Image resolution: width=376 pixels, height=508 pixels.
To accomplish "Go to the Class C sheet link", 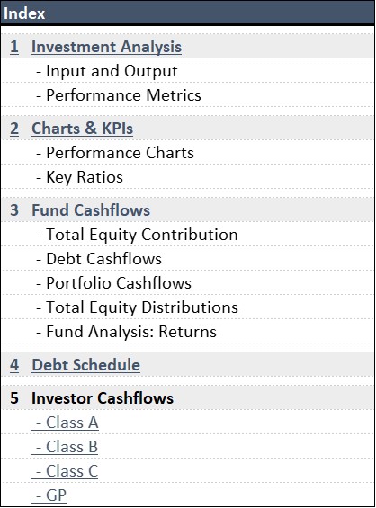I will click(x=65, y=471).
